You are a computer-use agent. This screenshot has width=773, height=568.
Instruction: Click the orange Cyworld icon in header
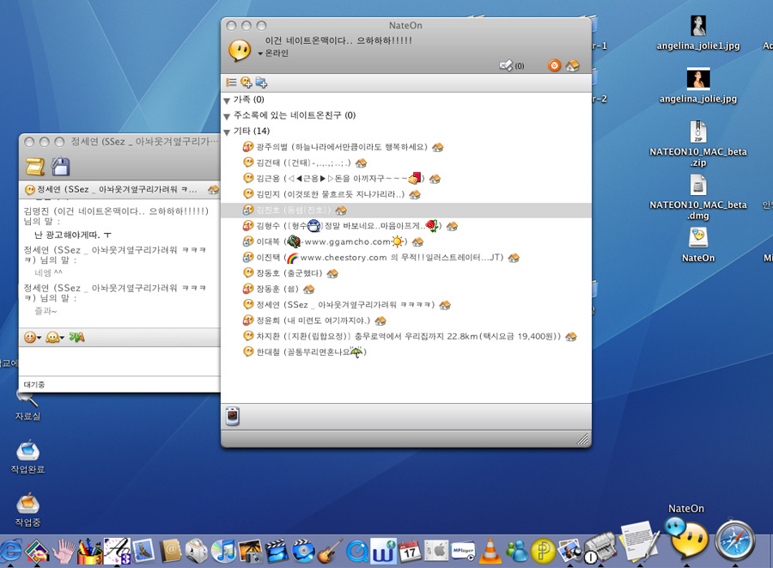tap(555, 64)
